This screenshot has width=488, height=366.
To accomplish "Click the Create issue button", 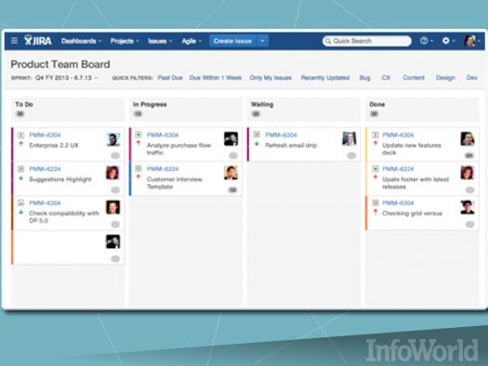I will point(232,41).
